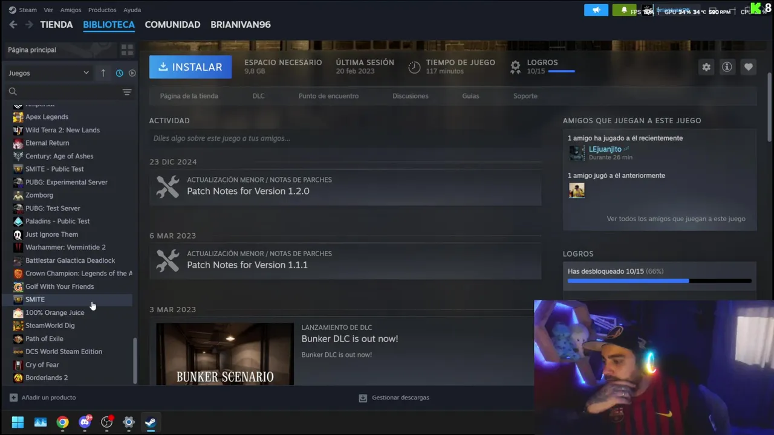Open the Guías link
The width and height of the screenshot is (774, 435).
point(470,96)
